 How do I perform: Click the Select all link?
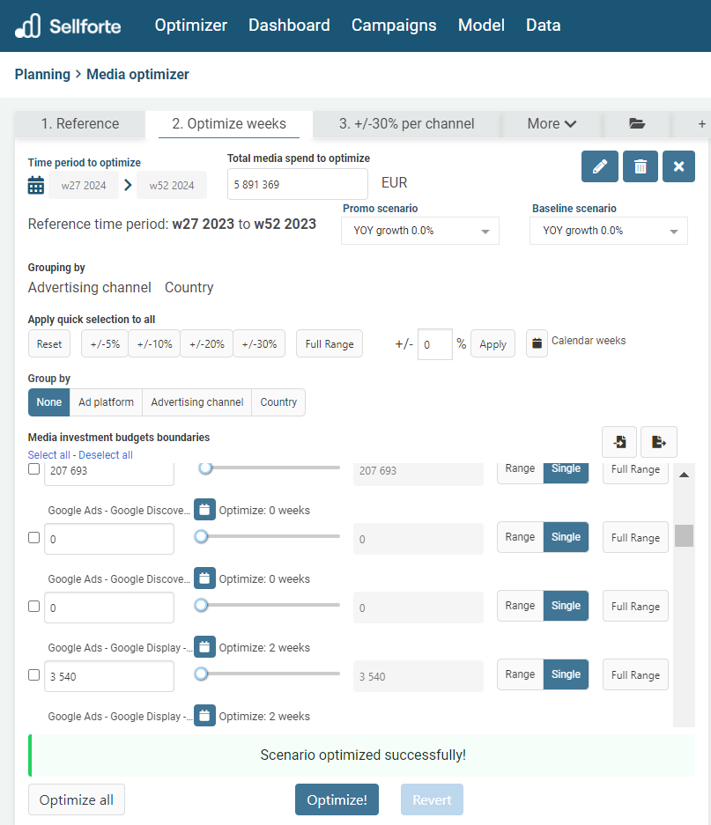(49, 455)
